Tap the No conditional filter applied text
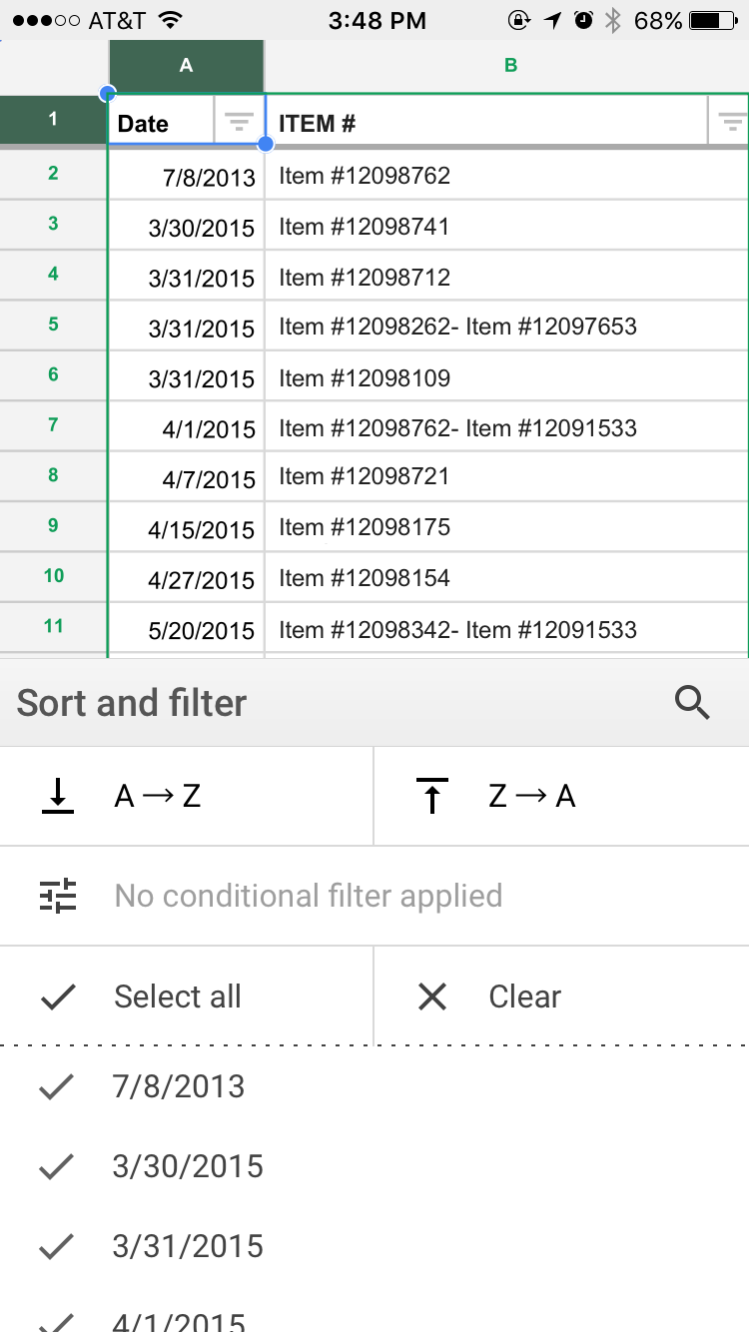This screenshot has height=1332, width=749. (x=308, y=896)
